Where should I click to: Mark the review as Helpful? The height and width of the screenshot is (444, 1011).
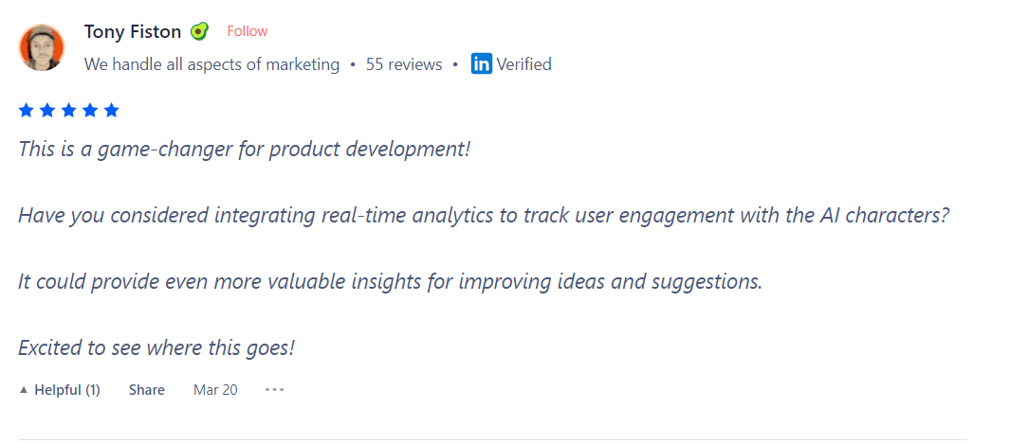tap(60, 390)
